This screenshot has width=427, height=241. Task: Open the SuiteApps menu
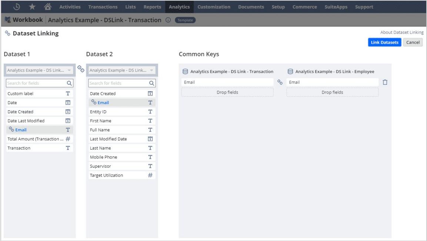336,7
